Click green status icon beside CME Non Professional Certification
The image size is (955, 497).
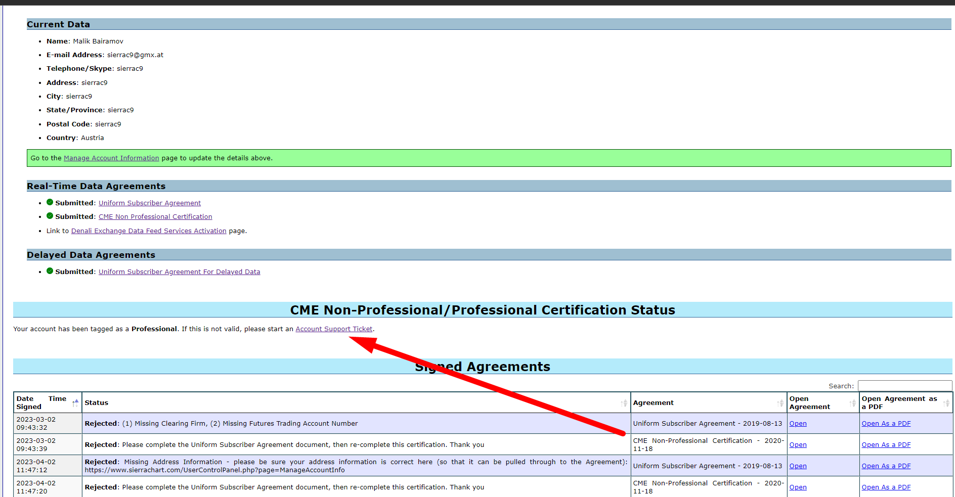[x=50, y=216]
